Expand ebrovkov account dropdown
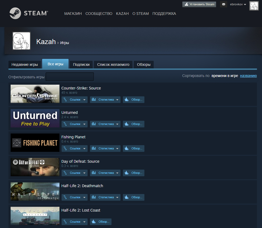The image size is (262, 228). (238, 4)
